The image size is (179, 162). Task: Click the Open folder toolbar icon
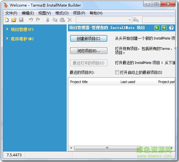[14, 20]
